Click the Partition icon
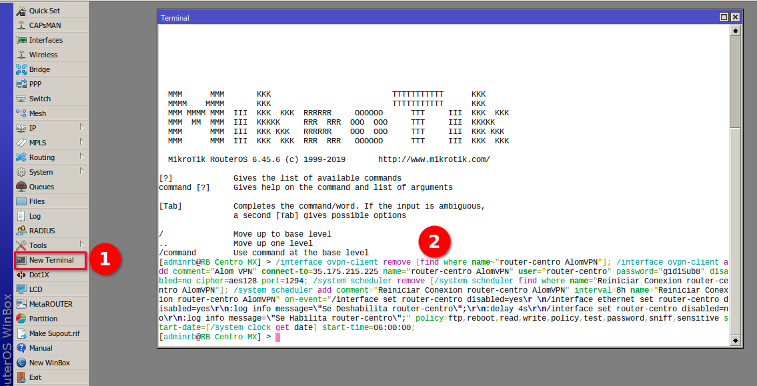This screenshot has width=757, height=386. point(21,319)
